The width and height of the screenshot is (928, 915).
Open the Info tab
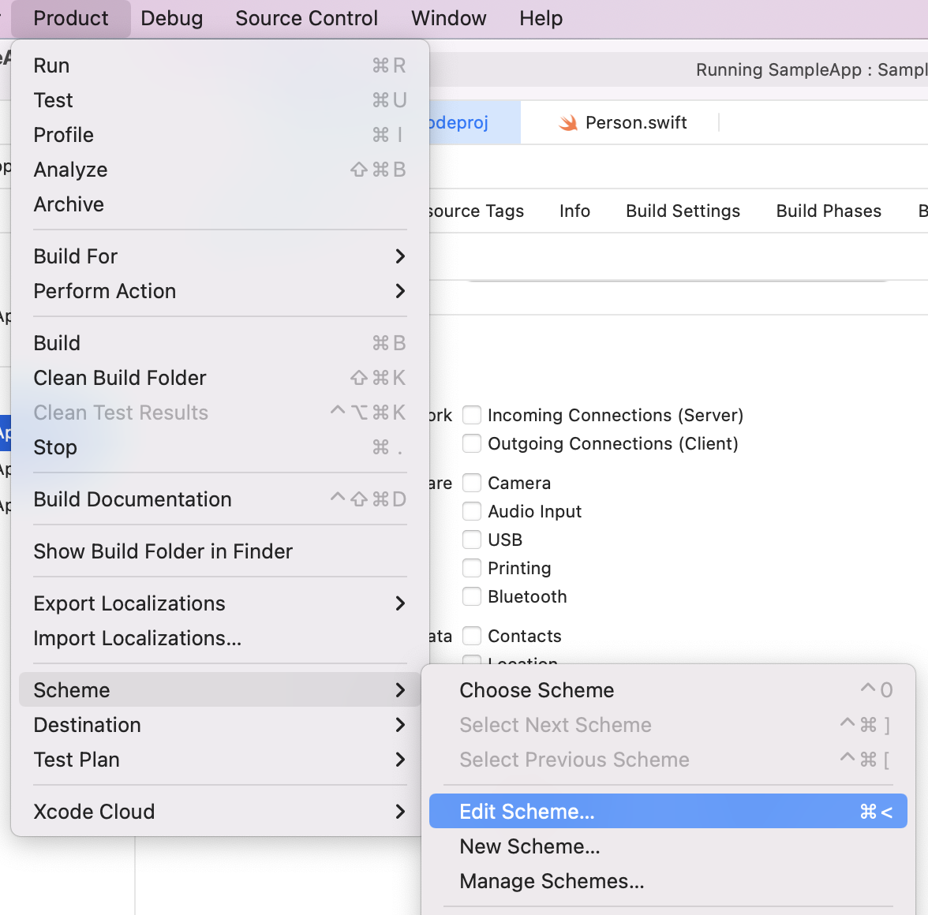click(x=574, y=211)
